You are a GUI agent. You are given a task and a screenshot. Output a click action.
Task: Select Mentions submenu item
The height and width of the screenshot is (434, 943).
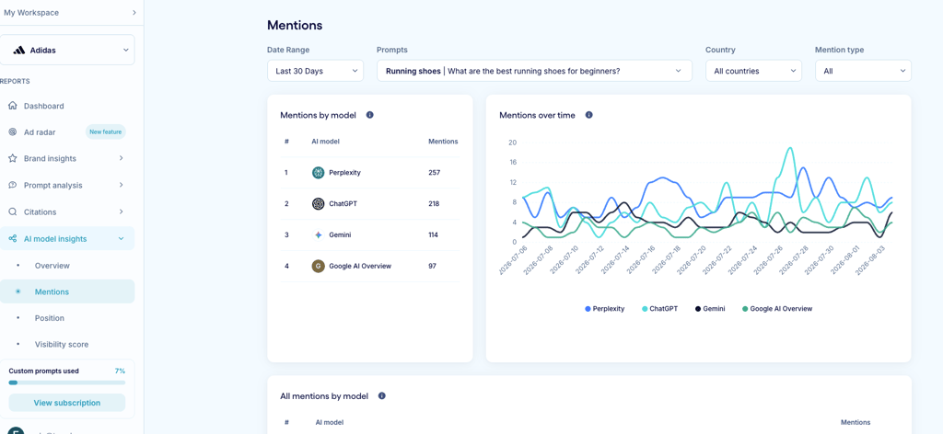tap(67, 291)
